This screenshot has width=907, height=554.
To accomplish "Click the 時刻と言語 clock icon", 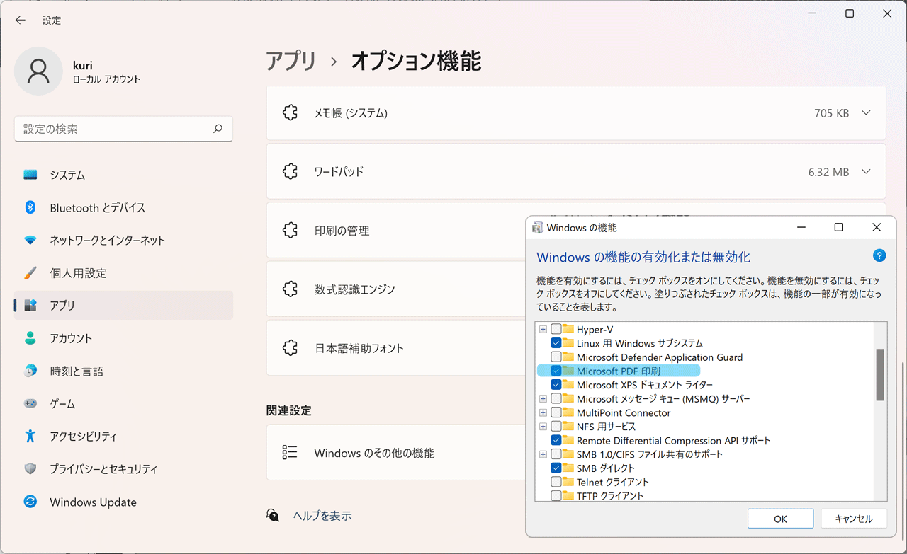I will point(30,371).
